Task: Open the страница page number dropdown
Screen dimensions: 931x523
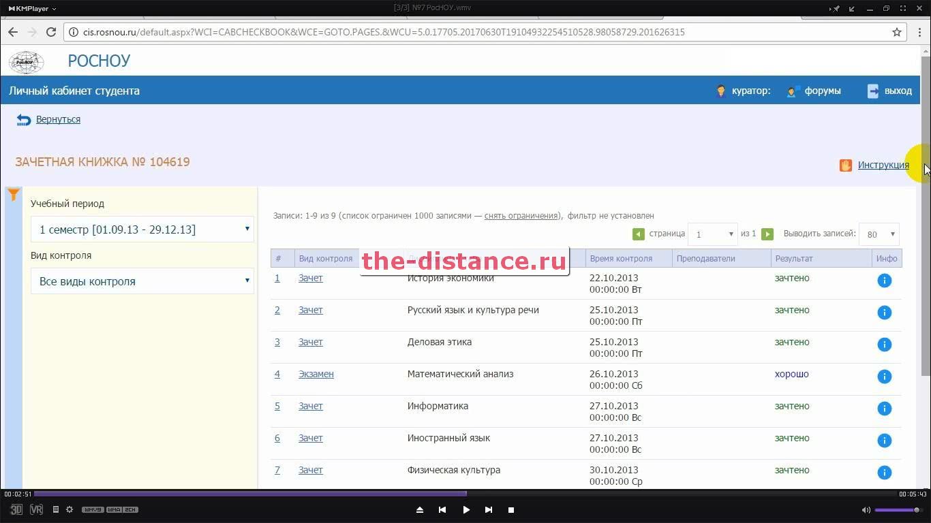Action: 712,234
